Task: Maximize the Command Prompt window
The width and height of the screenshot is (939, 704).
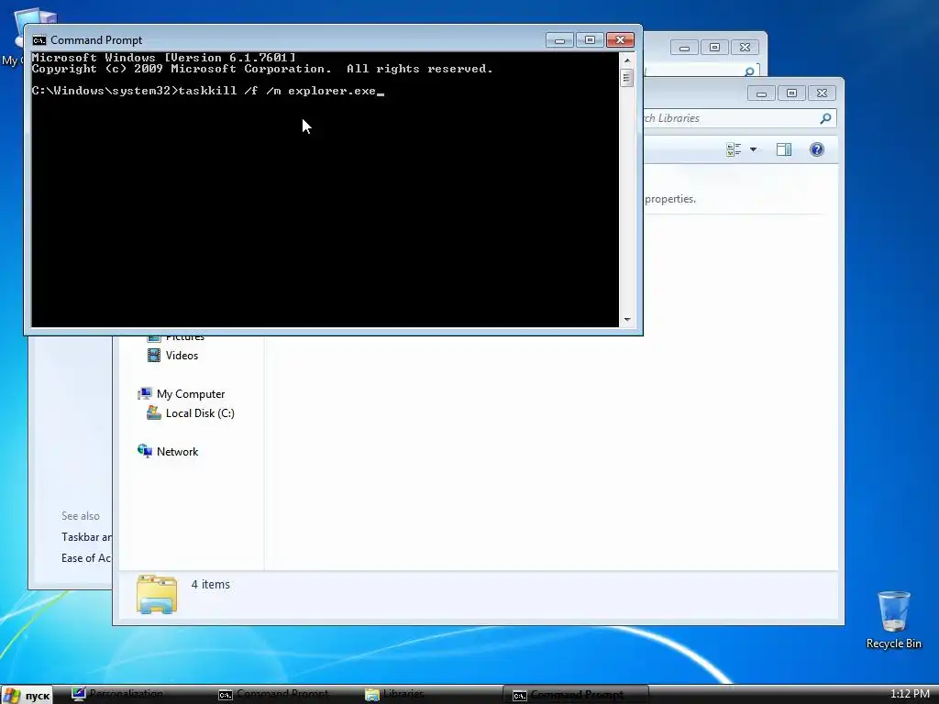Action: 590,40
